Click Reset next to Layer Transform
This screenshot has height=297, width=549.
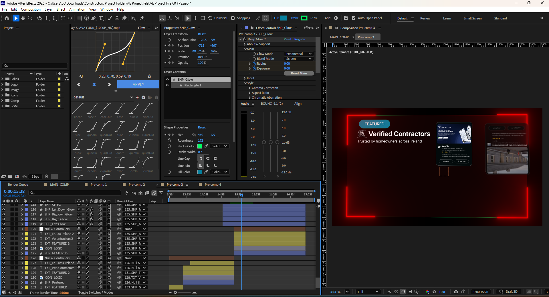pos(202,34)
